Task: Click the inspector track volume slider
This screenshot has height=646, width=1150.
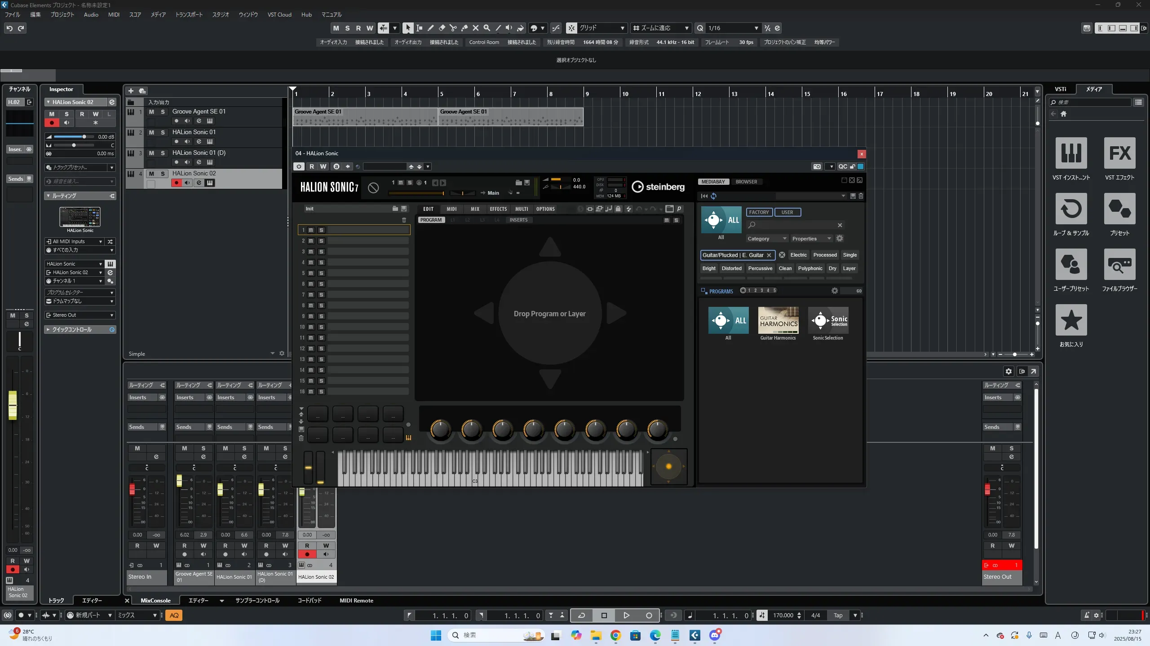Action: [84, 137]
